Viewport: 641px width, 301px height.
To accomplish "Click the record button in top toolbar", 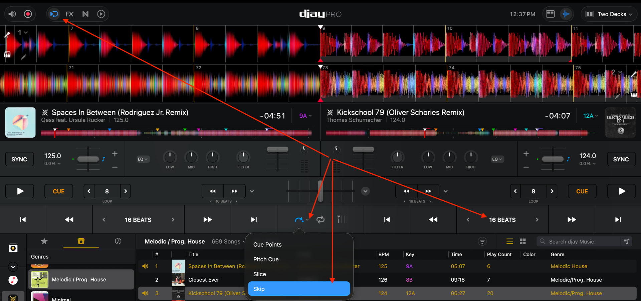I will [28, 14].
